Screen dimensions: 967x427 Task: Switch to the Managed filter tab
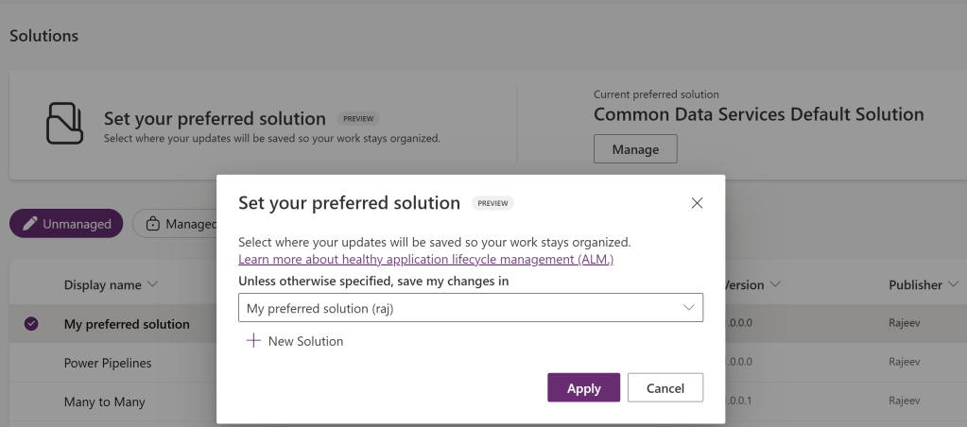(x=180, y=224)
